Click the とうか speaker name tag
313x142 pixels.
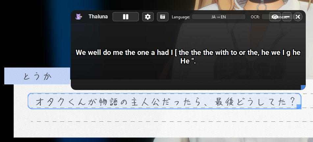click(x=37, y=76)
